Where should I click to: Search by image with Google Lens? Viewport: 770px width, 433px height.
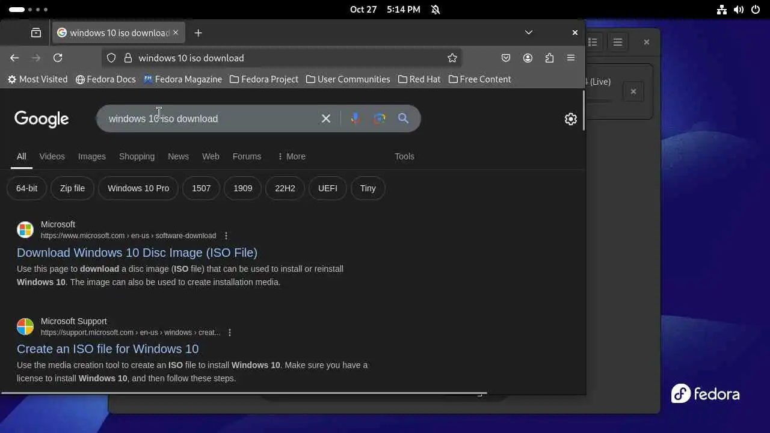tap(379, 118)
